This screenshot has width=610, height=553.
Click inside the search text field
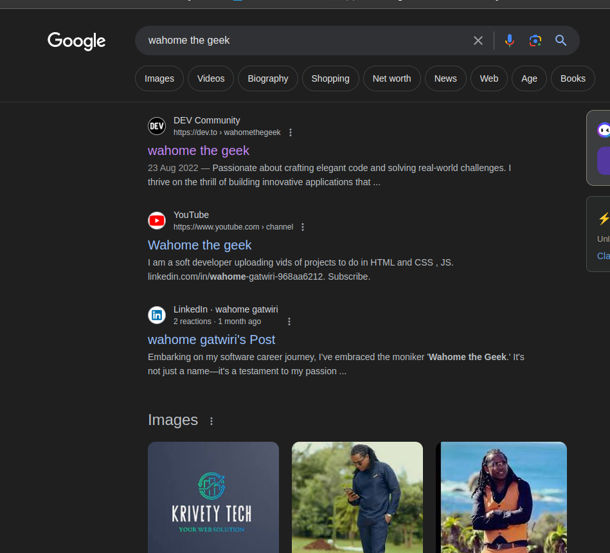(302, 41)
